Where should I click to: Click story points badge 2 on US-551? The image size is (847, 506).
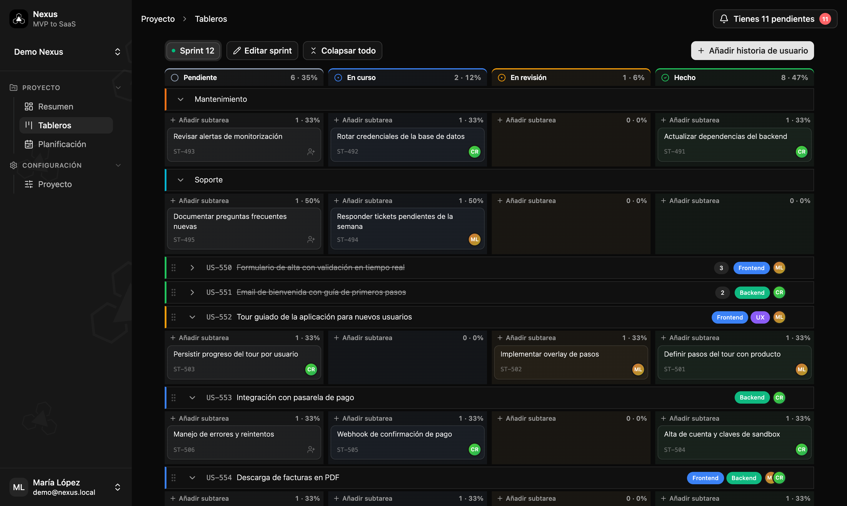[x=722, y=292]
